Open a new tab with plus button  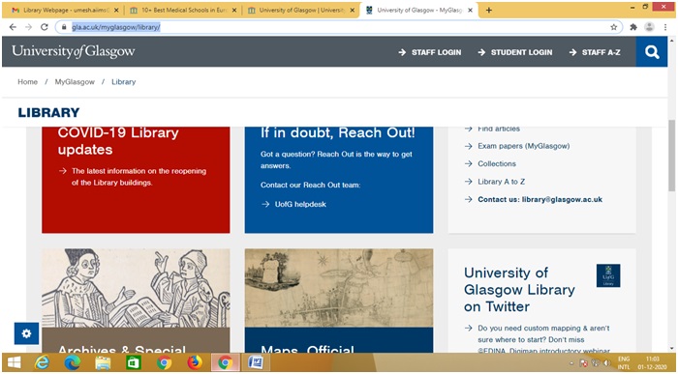488,11
